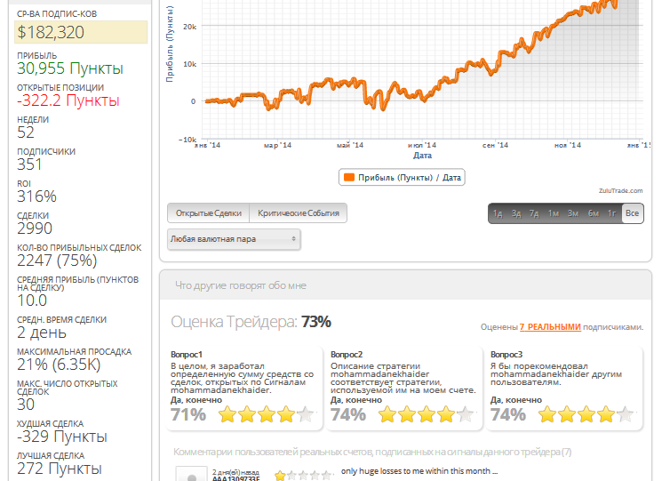Click the commenter avatar thumbnail
The height and width of the screenshot is (481, 662).
pyautogui.click(x=191, y=475)
